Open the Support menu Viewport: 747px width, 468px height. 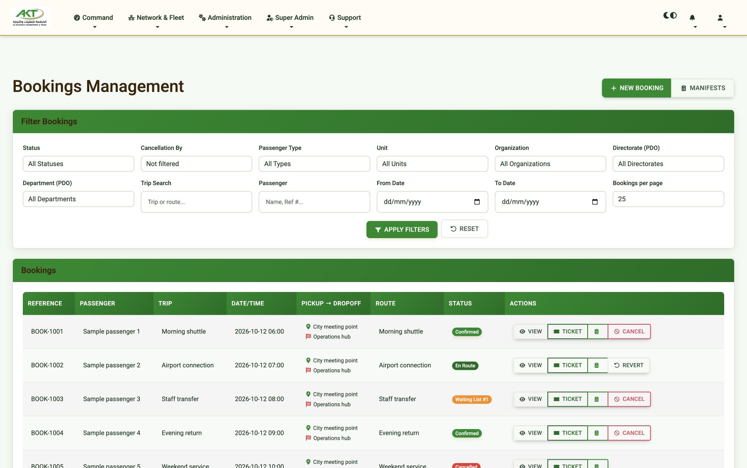345,18
